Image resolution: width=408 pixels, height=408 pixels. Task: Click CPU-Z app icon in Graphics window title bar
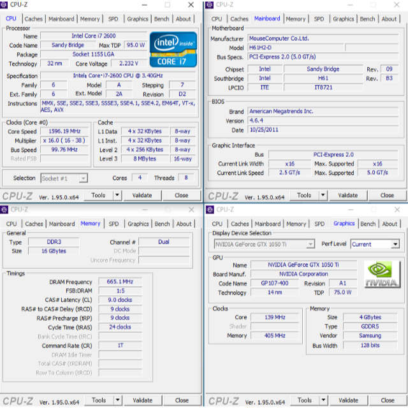(210, 210)
